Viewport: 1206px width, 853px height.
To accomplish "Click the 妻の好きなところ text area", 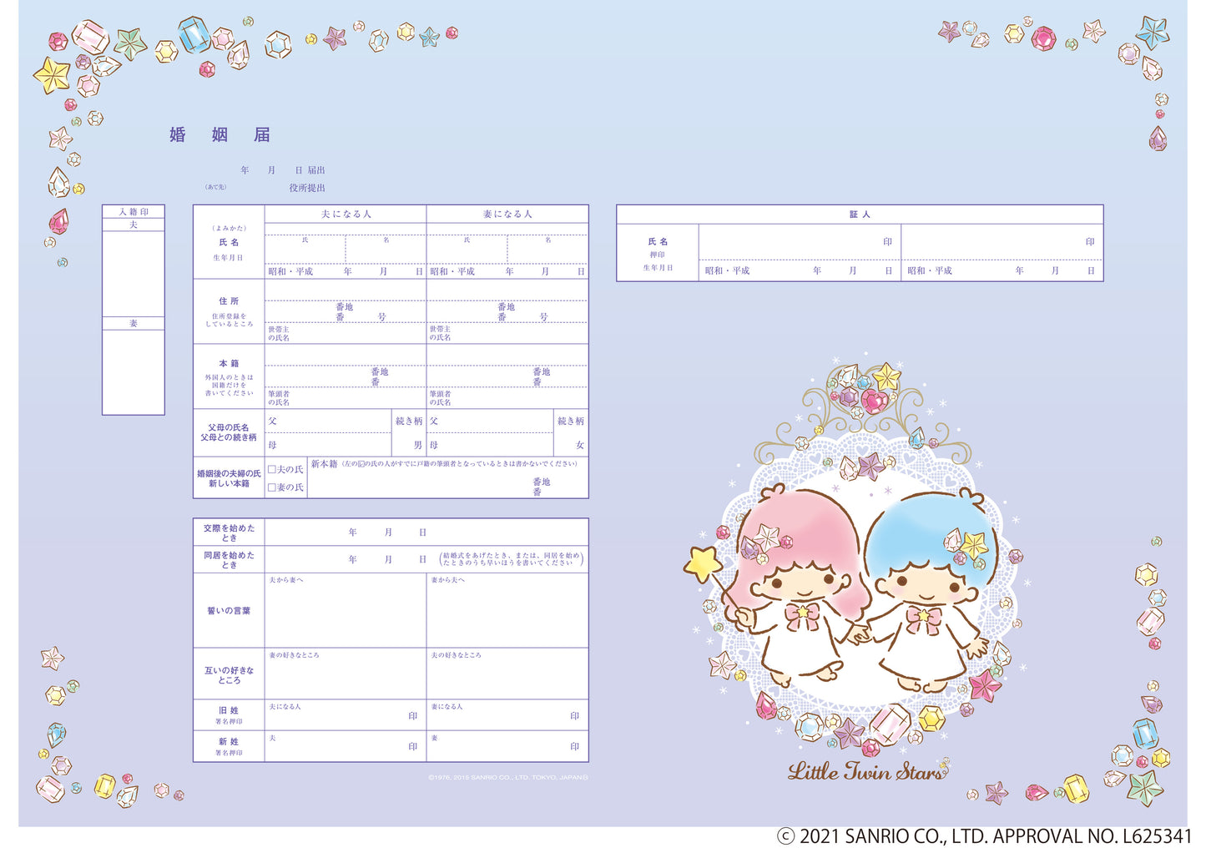I will pos(345,678).
